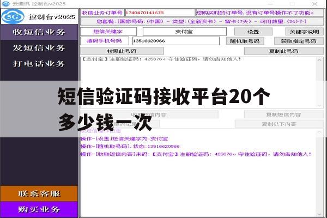Close the window with X button

click(315, 4)
